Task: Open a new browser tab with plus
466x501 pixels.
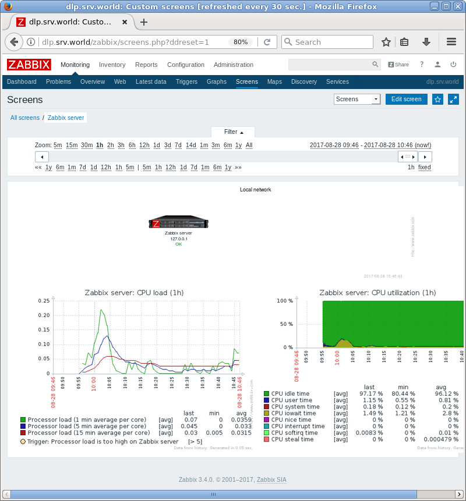Action: point(144,22)
